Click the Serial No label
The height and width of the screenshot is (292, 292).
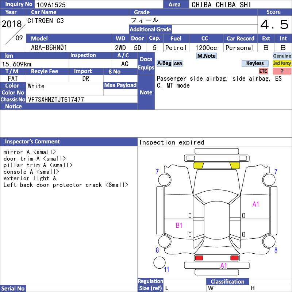(13, 288)
